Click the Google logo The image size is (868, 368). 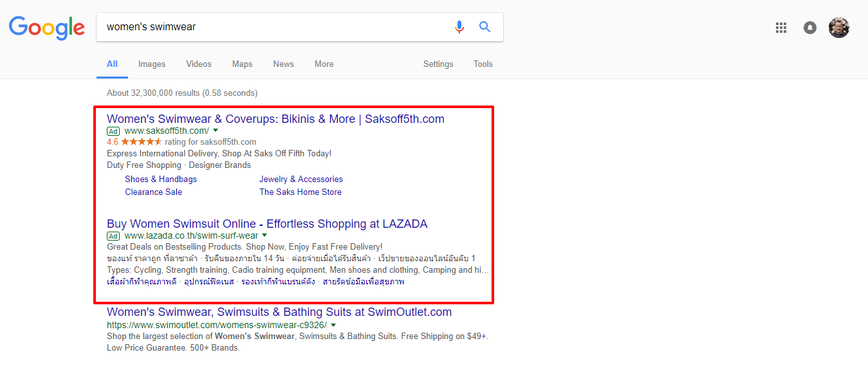(x=46, y=27)
